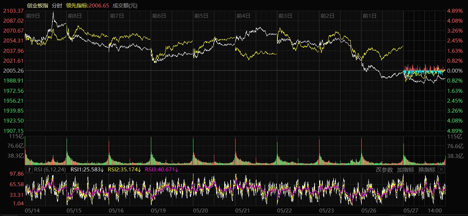
Task: Jump to the 前5日 day segment
Action: tap(202, 16)
